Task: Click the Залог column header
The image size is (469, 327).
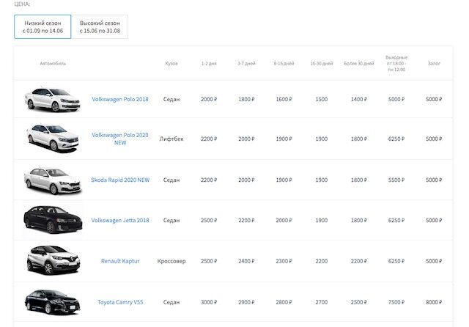Action: coord(434,64)
